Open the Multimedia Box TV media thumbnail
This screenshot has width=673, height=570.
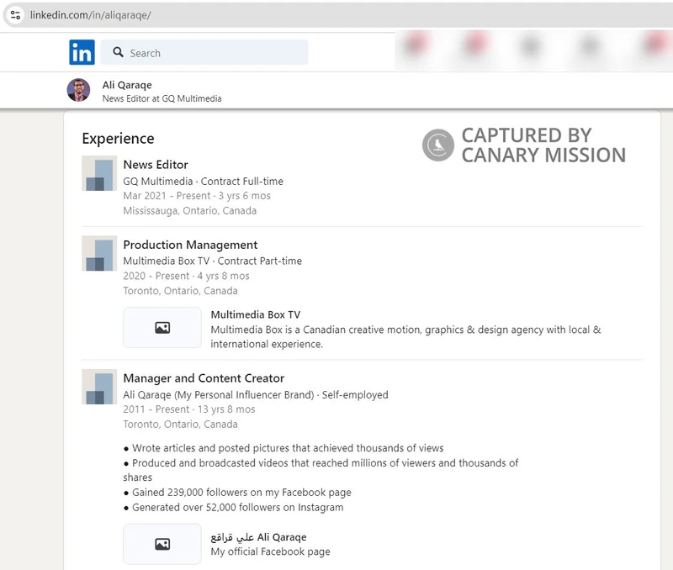[x=162, y=327]
